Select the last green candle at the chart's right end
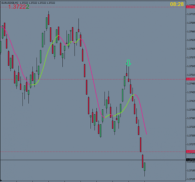The width and height of the screenshot is (195, 182). pyautogui.click(x=145, y=167)
